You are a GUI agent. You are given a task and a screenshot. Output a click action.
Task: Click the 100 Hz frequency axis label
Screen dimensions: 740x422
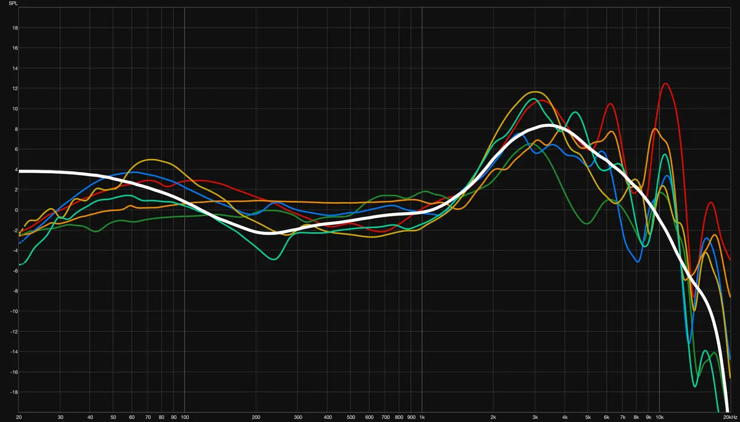[x=184, y=417]
